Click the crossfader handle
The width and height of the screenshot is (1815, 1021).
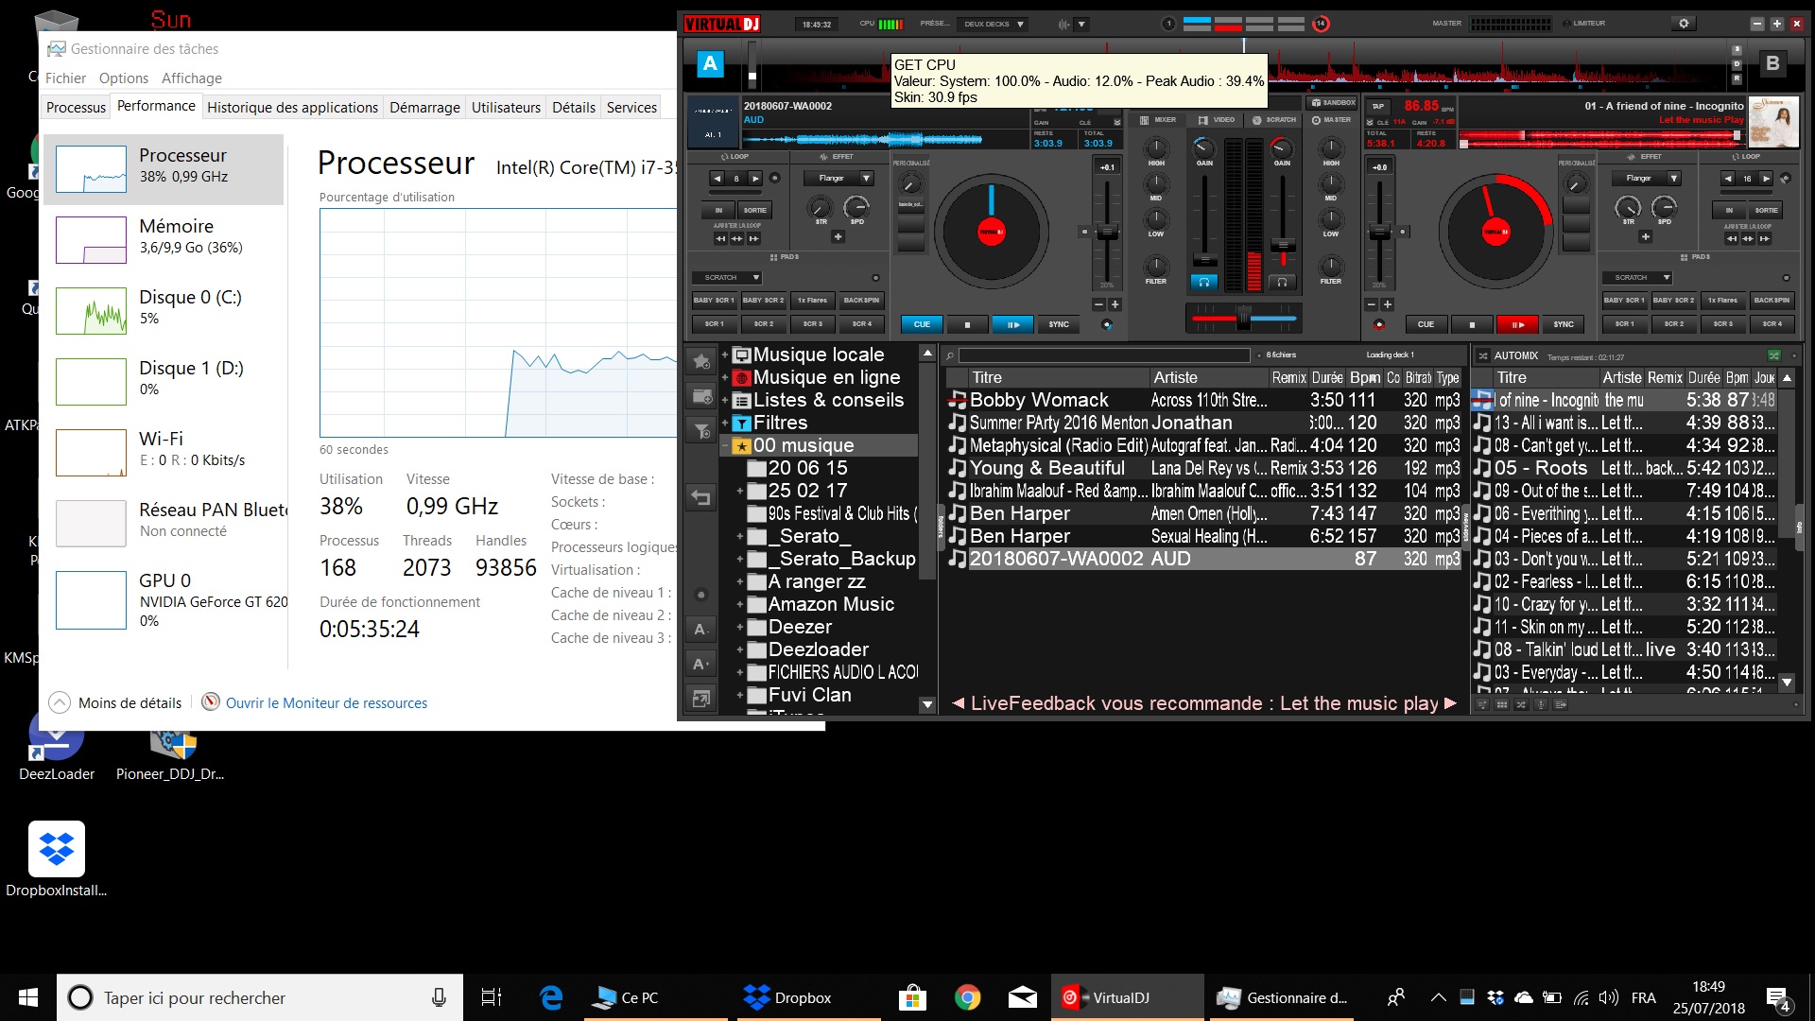1244,318
